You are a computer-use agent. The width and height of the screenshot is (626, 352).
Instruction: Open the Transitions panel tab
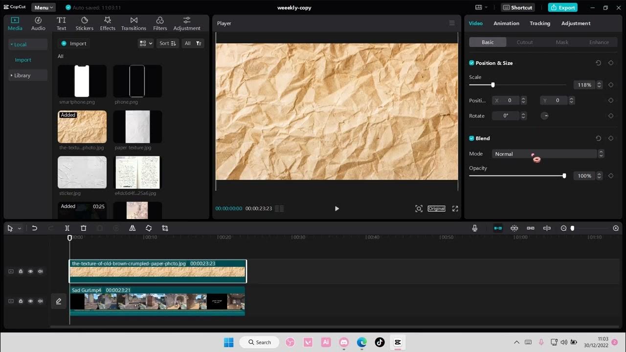click(134, 23)
